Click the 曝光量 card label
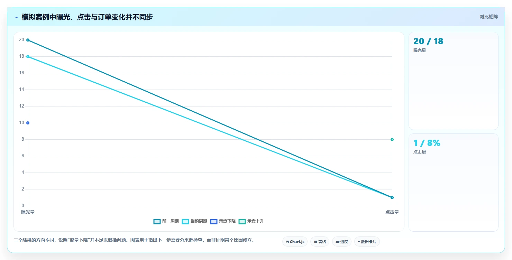 [x=420, y=50]
